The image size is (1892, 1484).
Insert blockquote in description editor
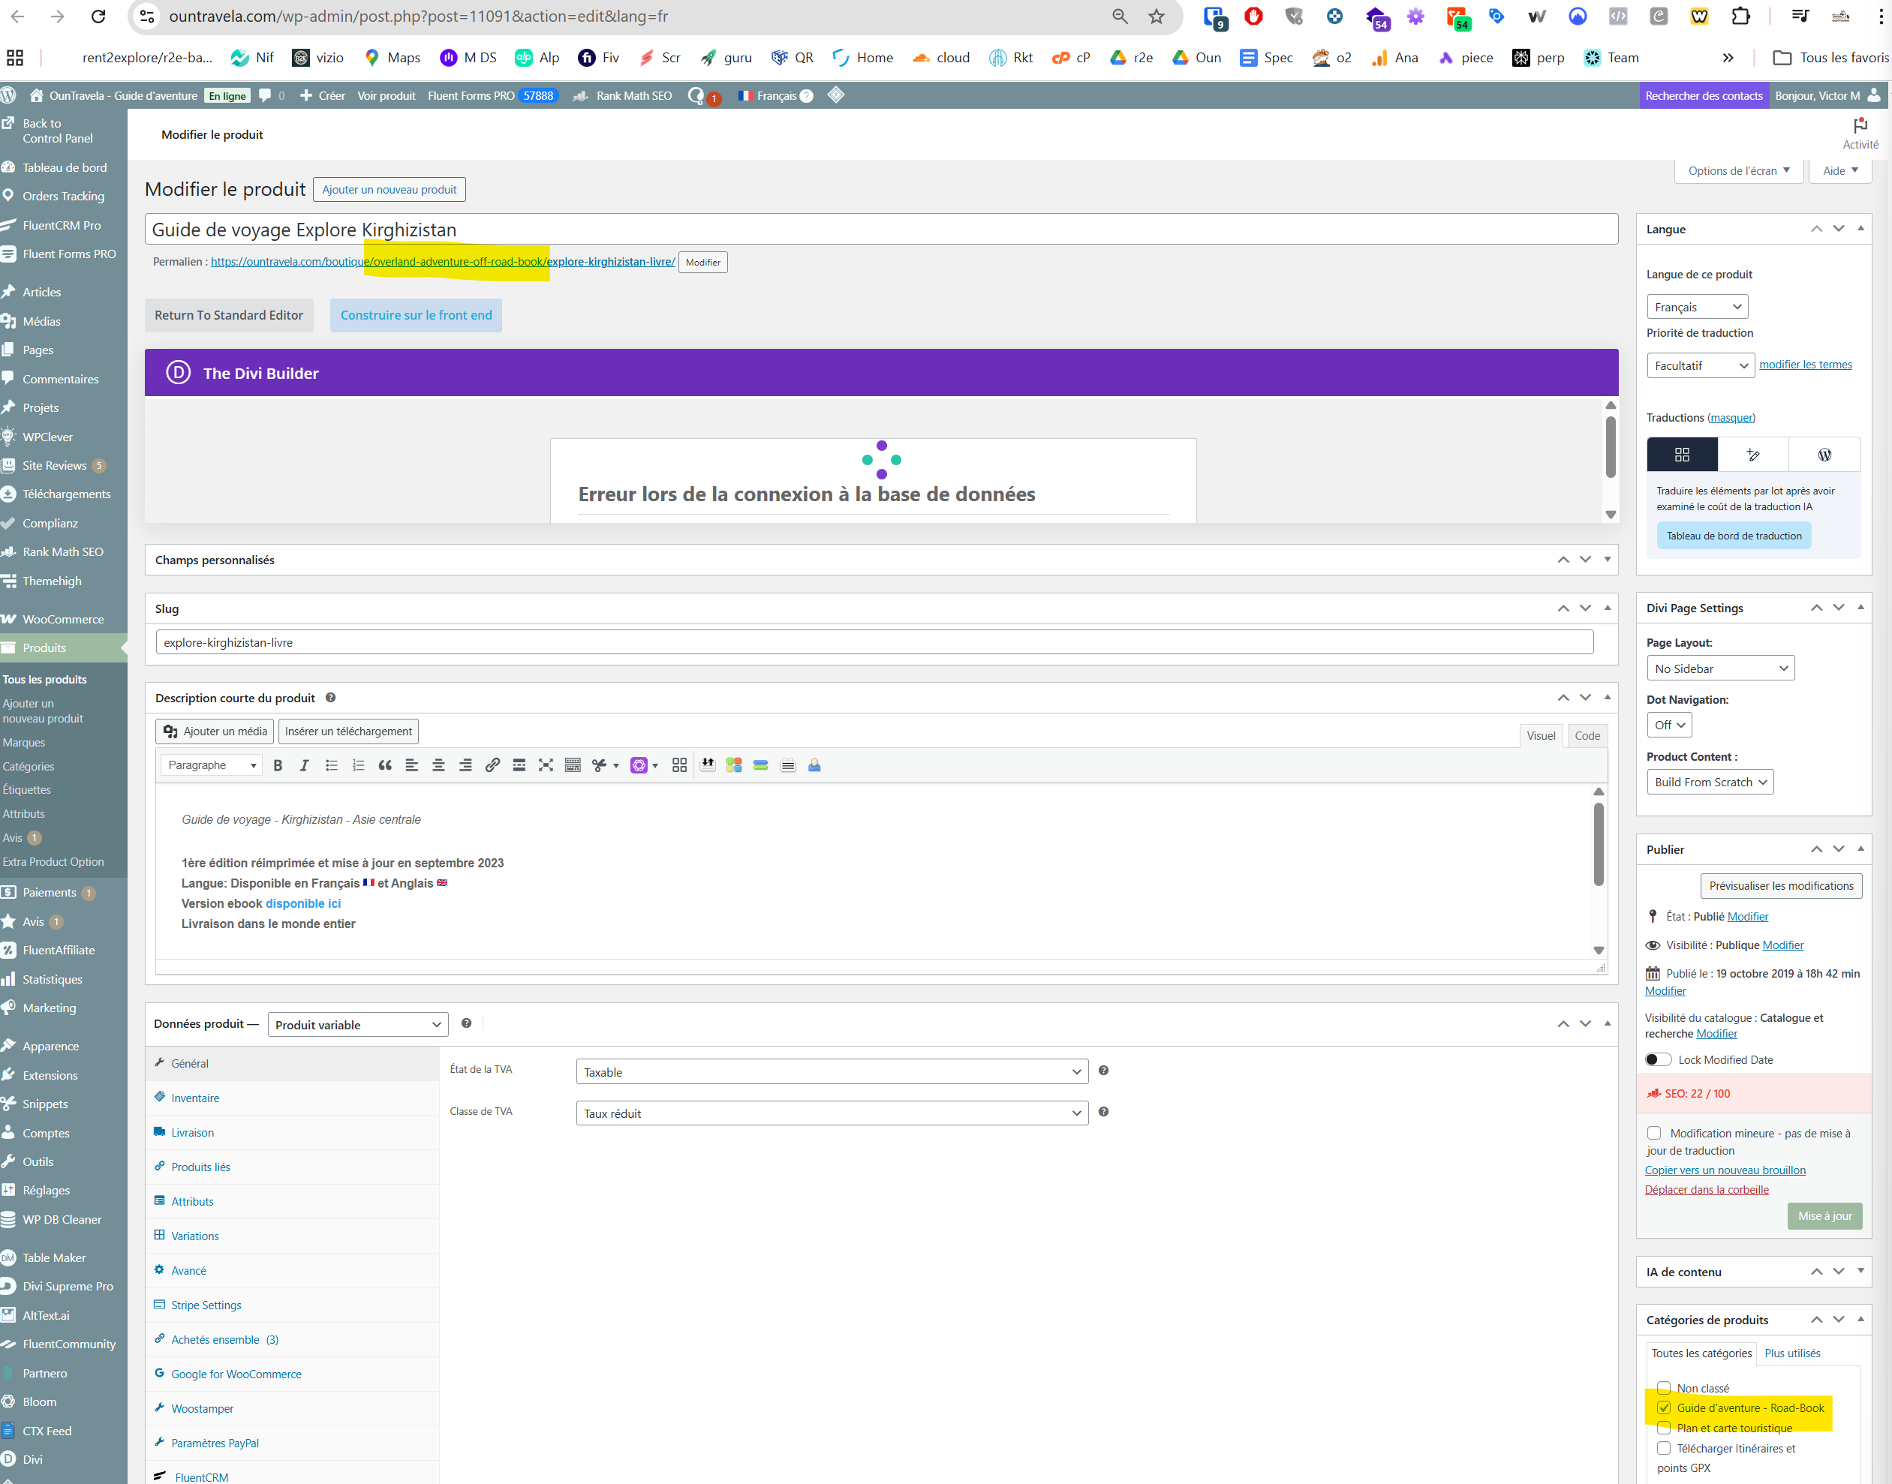pyautogui.click(x=385, y=765)
